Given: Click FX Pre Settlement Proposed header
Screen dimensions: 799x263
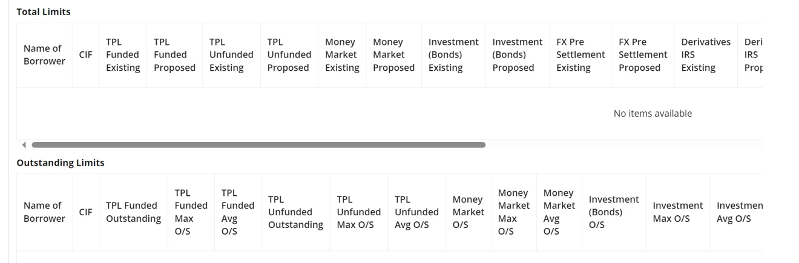Looking at the screenshot, I should pyautogui.click(x=643, y=55).
